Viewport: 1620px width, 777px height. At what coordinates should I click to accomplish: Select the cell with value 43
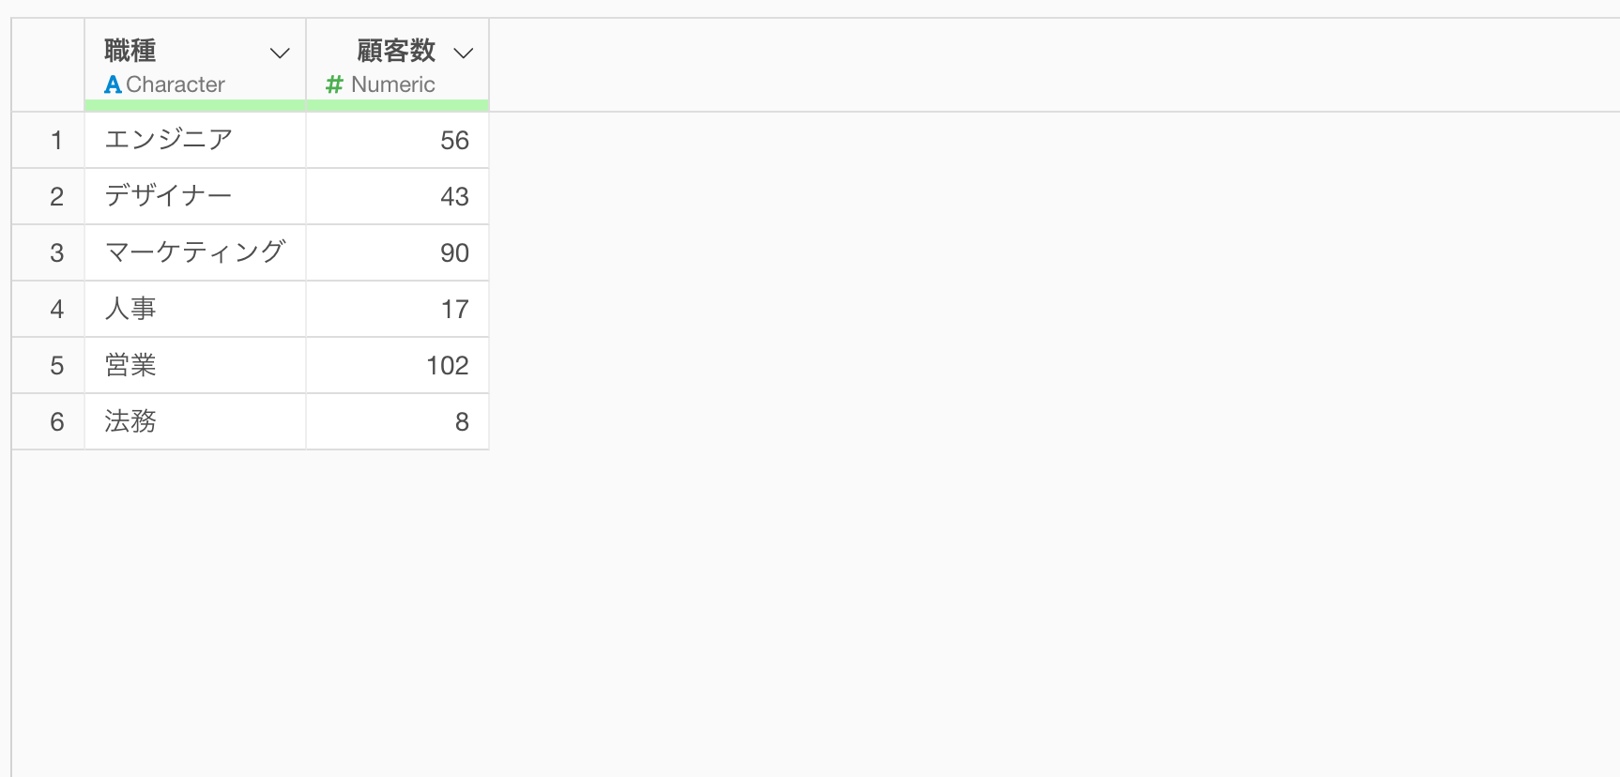coord(397,196)
